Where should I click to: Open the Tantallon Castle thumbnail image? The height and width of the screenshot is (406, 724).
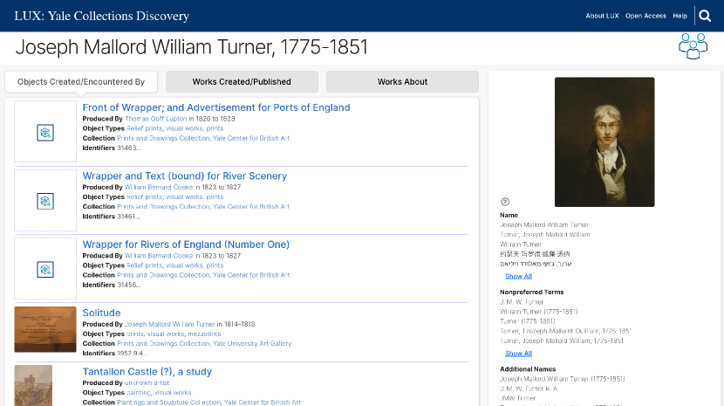[x=33, y=386]
